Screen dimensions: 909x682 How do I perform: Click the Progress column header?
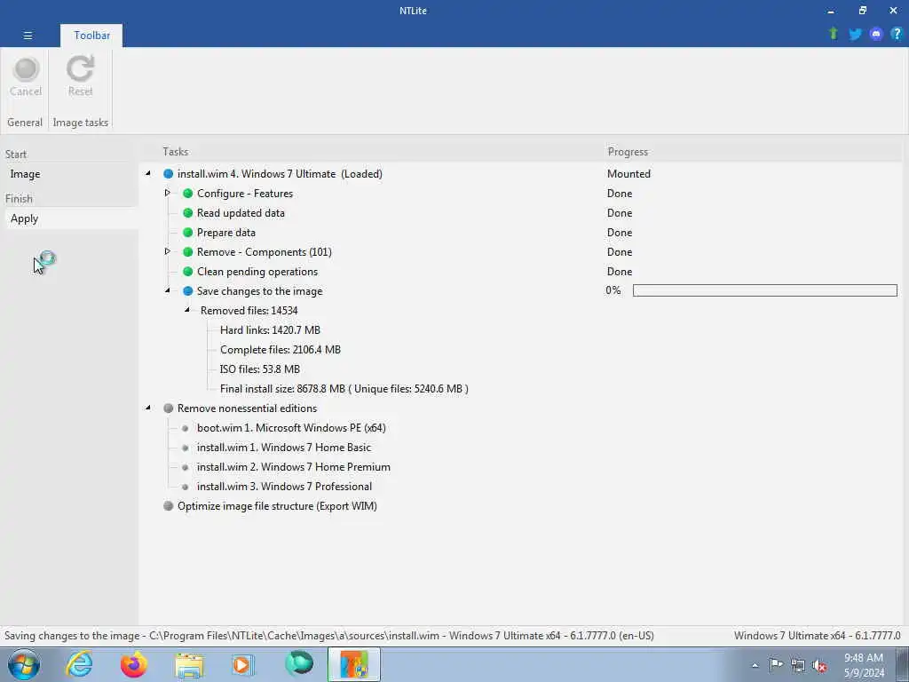[628, 152]
